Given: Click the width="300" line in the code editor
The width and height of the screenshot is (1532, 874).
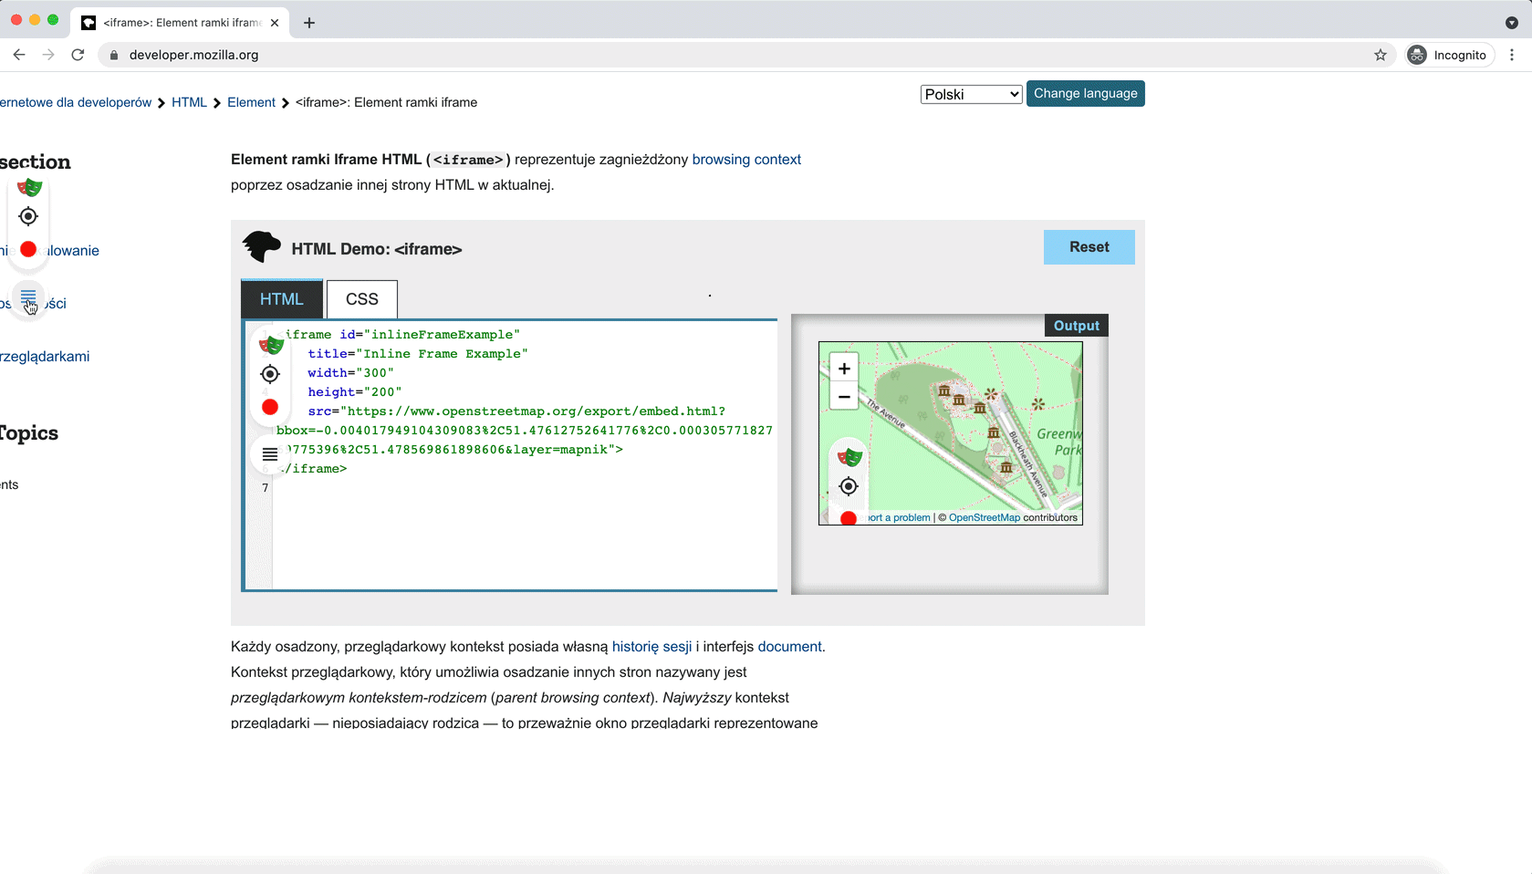Looking at the screenshot, I should point(351,372).
